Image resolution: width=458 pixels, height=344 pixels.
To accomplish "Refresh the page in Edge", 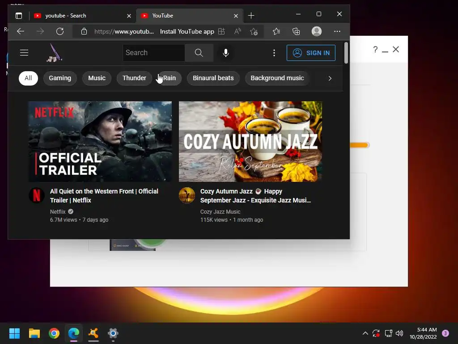I will [60, 31].
